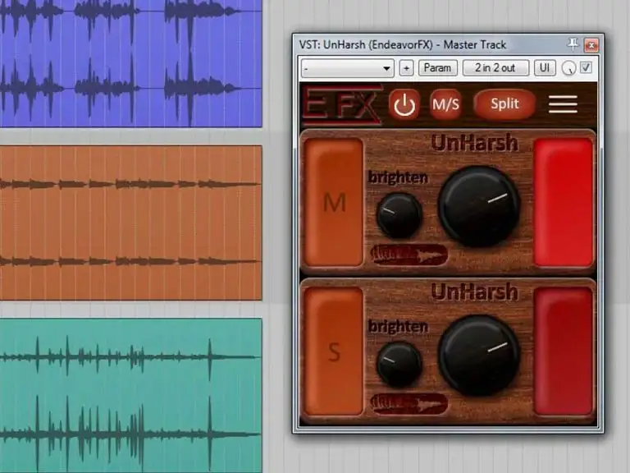Click the UnHarsh title in the M section
The image size is (630, 473).
tap(474, 143)
